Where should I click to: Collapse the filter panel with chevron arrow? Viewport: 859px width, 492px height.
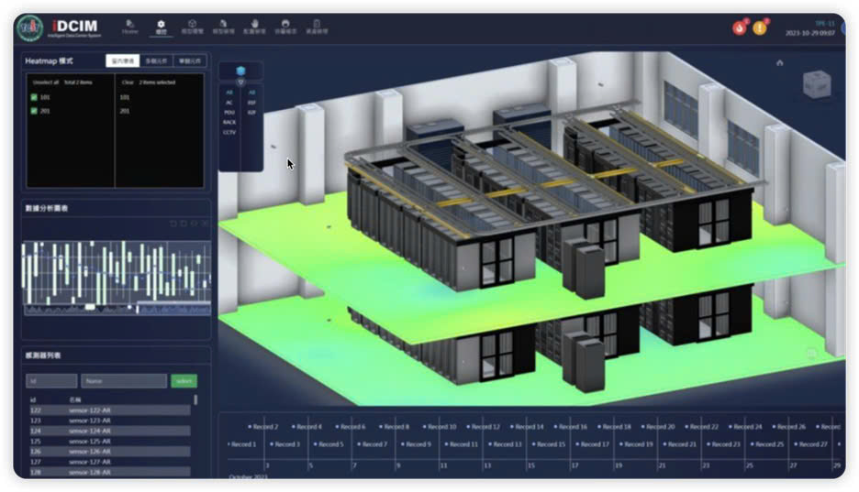click(240, 82)
